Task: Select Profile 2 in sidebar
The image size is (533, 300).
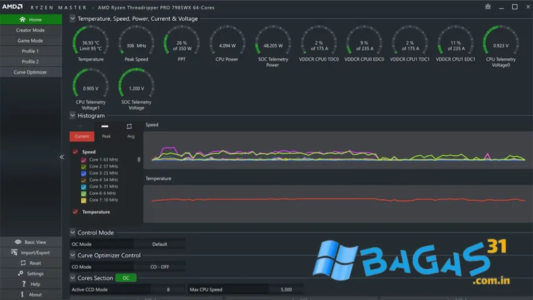Action: pos(31,61)
